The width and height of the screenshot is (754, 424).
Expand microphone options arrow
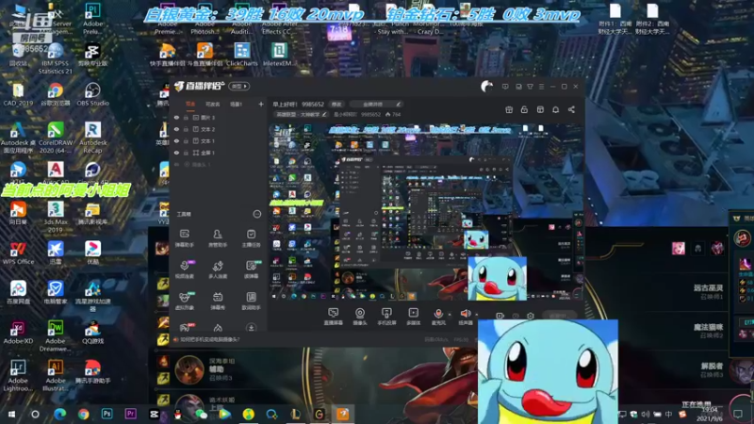click(450, 315)
